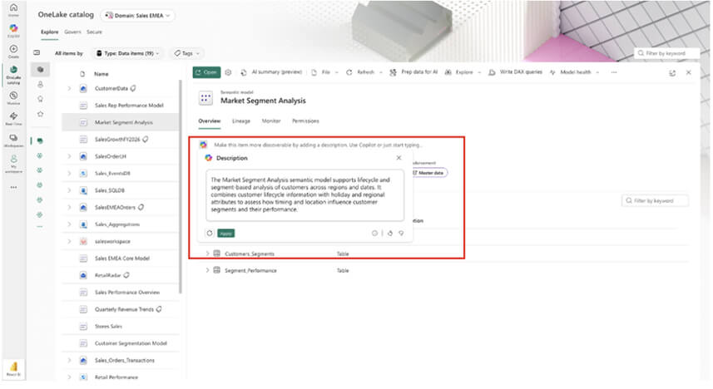Open the Explore dropdown in the toolbar
The image size is (713, 389).
[x=463, y=72]
